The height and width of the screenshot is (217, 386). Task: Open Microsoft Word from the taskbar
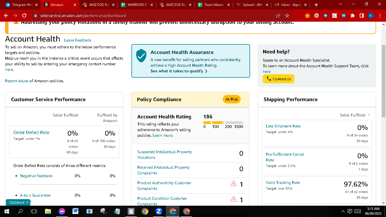(75, 211)
